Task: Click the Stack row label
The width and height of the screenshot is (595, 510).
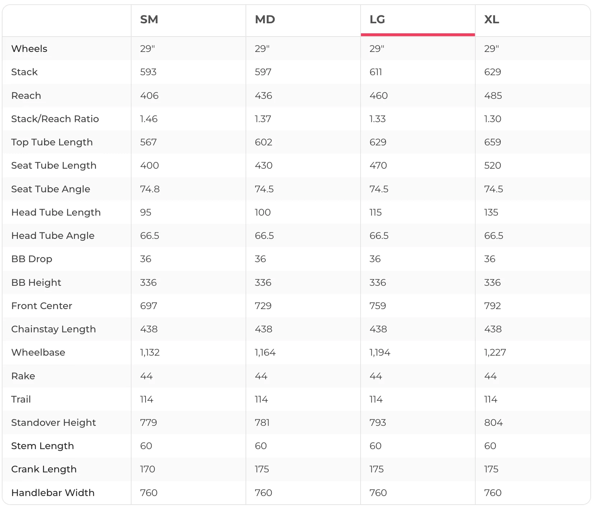Action: tap(24, 72)
